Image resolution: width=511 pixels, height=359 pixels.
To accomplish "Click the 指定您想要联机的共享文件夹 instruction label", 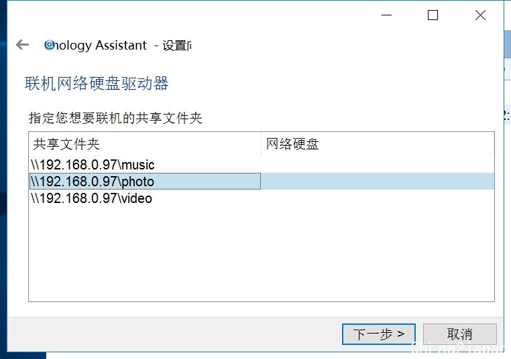I will [115, 118].
